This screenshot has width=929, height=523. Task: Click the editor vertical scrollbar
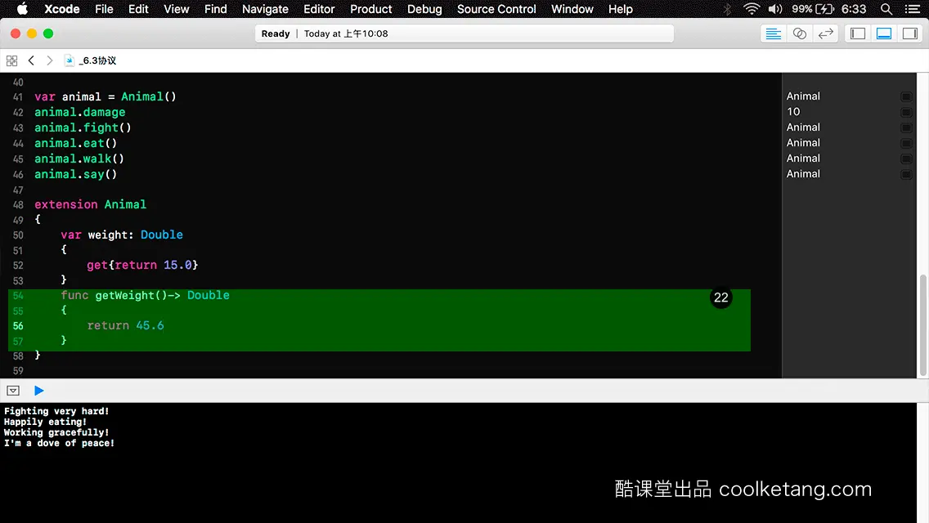coord(922,324)
